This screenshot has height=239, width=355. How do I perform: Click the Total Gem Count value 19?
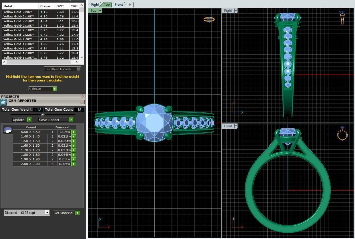point(79,109)
